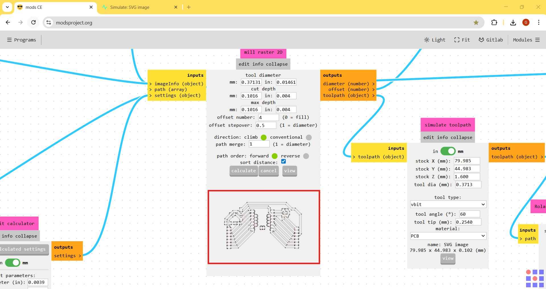546x289 pixels.
Task: Switch to the Simulate: SVG image tab
Action: pos(139,7)
